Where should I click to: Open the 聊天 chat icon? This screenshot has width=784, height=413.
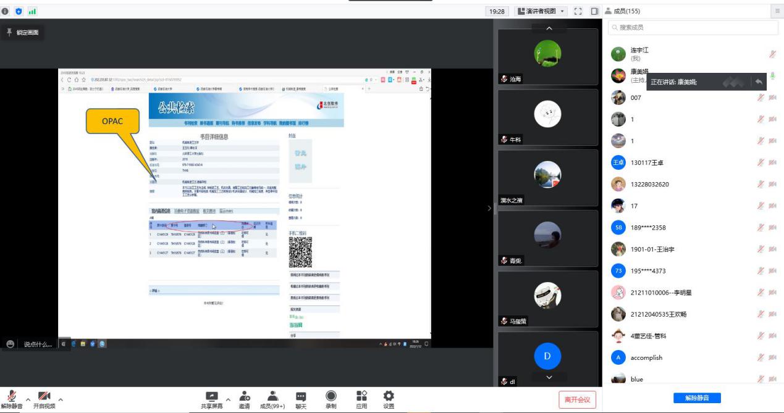301,396
